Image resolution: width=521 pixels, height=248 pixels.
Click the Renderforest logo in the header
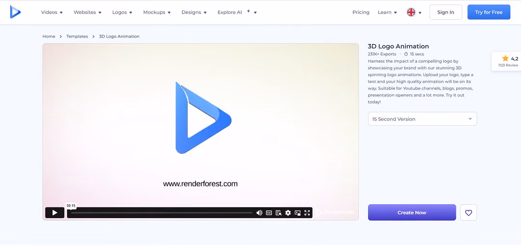coord(15,12)
